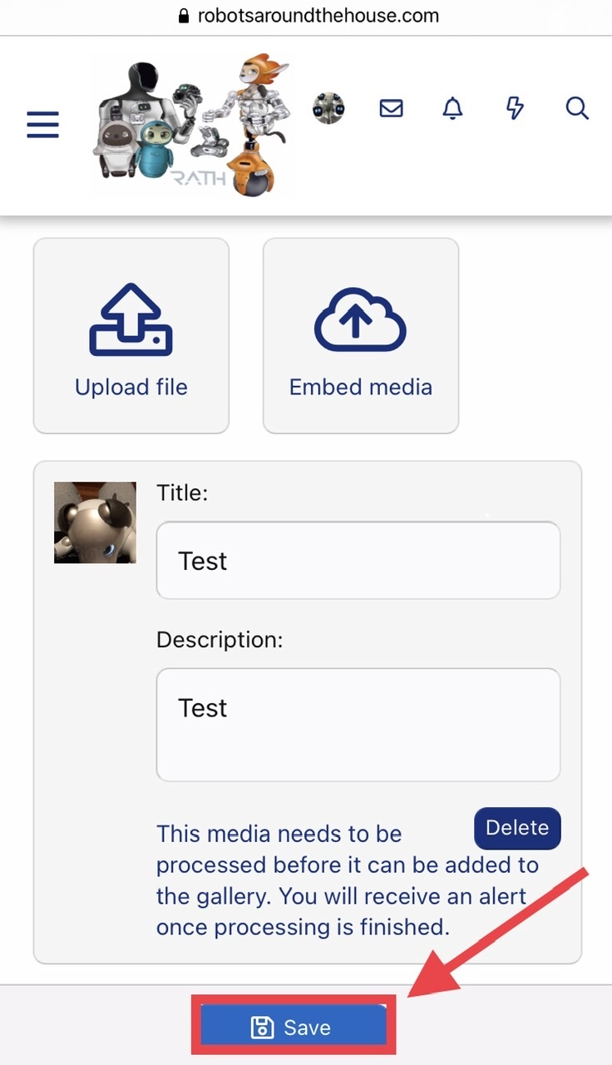Click the upload tray arrow icon
The width and height of the screenshot is (612, 1065).
(x=131, y=320)
